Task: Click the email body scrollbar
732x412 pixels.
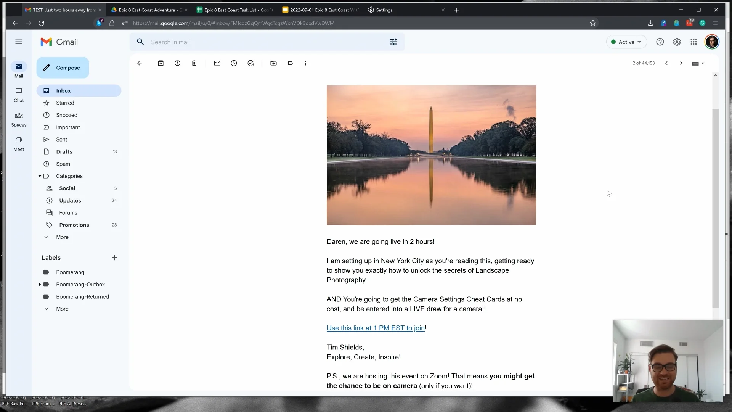Action: point(716,209)
